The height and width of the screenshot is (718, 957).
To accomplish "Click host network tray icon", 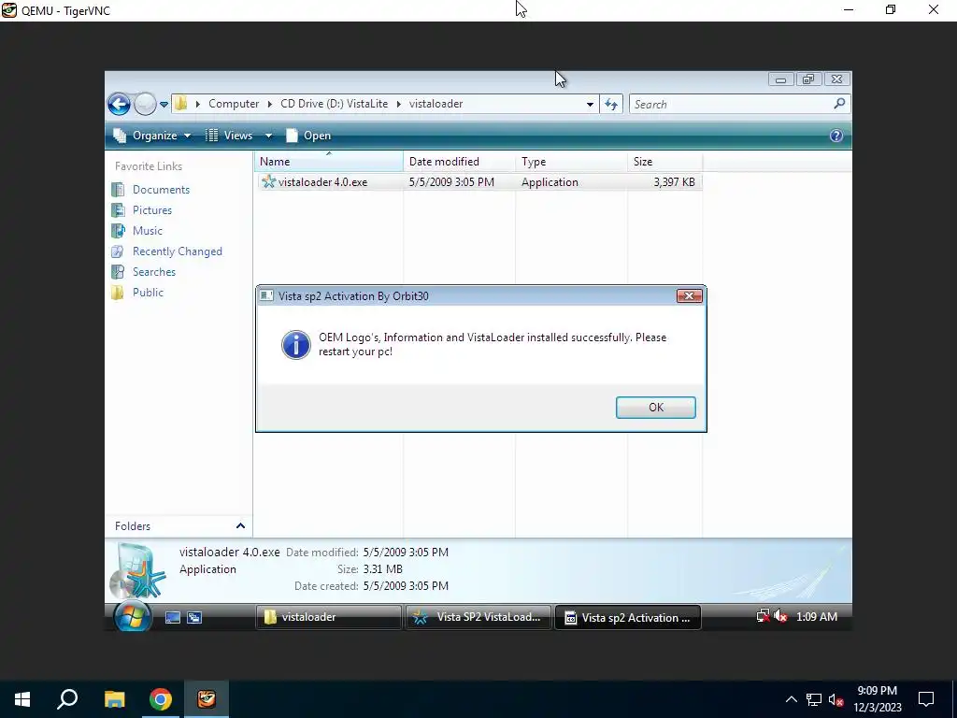I will coord(814,699).
